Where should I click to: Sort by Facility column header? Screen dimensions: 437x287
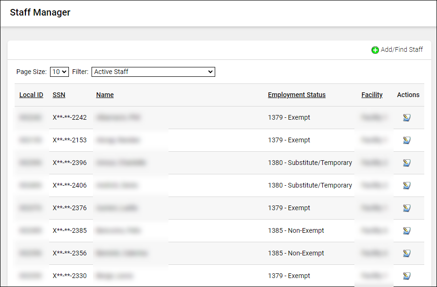click(372, 95)
